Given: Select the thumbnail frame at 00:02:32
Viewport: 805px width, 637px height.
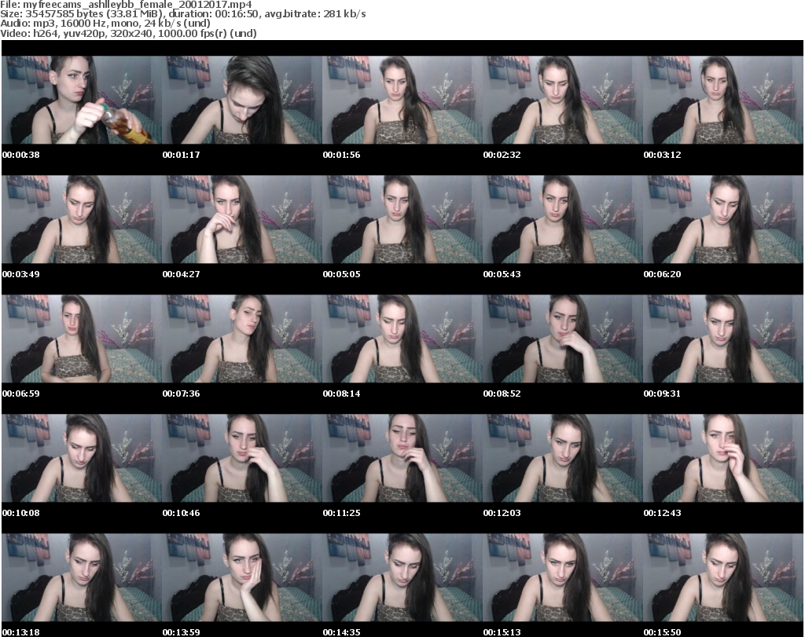Looking at the screenshot, I should (563, 100).
